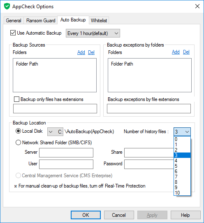Collapse the Number of history files dropdown

[x=182, y=131]
